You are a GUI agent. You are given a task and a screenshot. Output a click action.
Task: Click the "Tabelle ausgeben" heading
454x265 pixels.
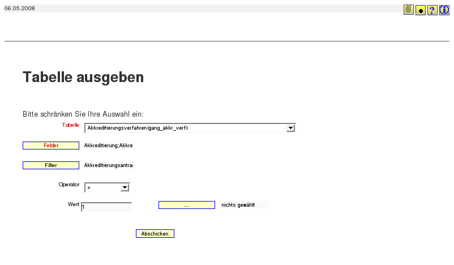[83, 77]
